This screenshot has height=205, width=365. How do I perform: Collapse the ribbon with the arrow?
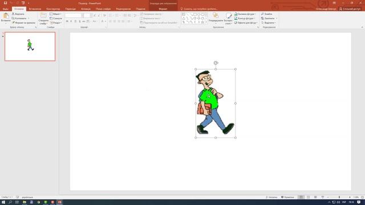[x=362, y=27]
